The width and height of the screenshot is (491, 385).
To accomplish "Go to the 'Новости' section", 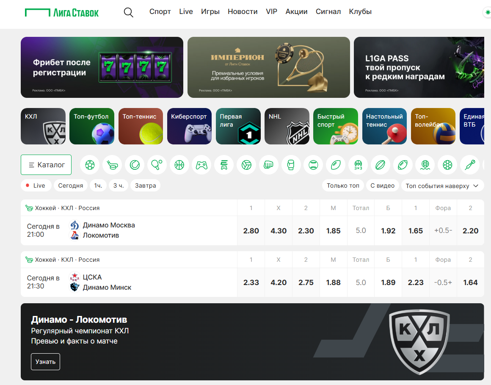I will [243, 12].
